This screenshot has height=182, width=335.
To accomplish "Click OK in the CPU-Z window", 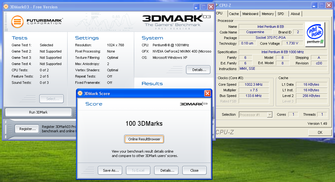I will pyautogui.click(x=320, y=133).
